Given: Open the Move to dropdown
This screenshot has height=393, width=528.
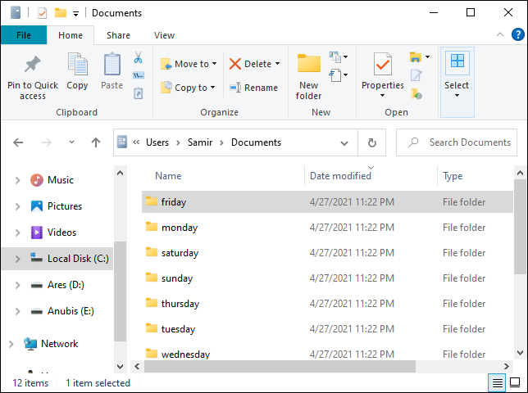Looking at the screenshot, I should point(189,64).
